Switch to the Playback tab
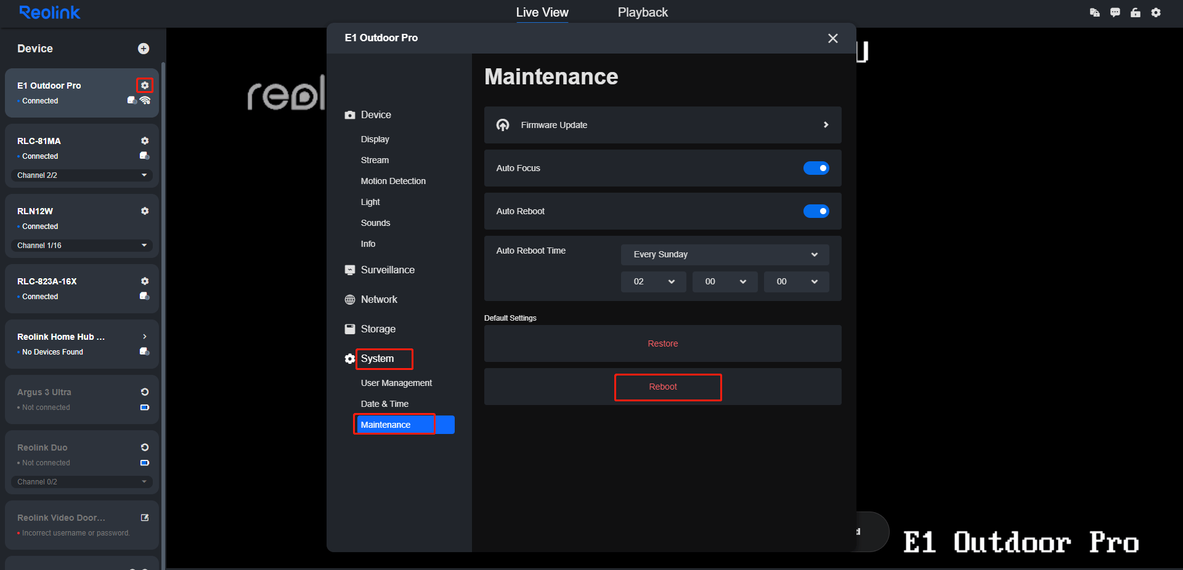 (x=643, y=12)
